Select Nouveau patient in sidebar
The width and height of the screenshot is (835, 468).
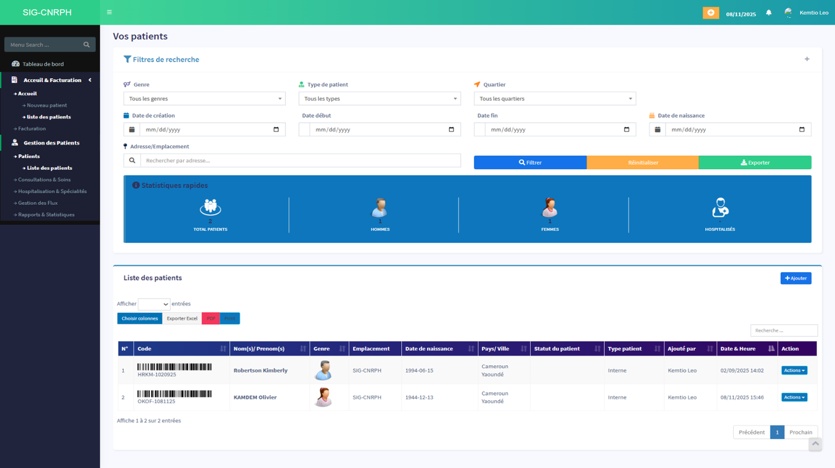click(x=46, y=106)
